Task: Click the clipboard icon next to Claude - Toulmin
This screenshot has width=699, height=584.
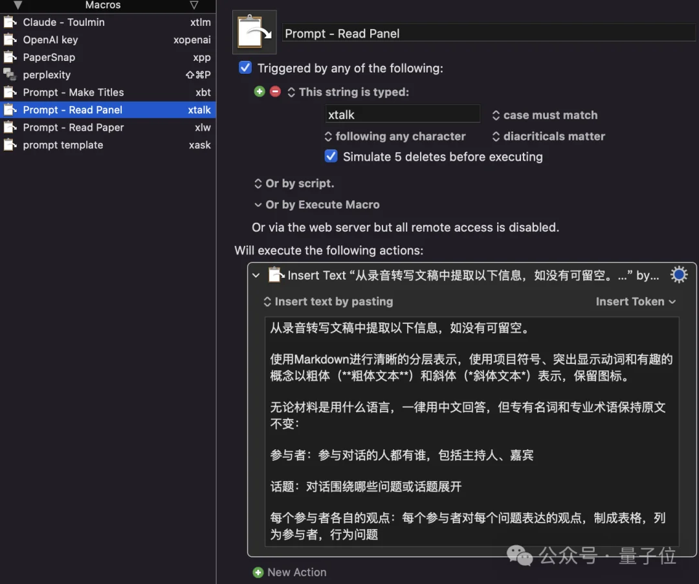Action: coord(10,21)
